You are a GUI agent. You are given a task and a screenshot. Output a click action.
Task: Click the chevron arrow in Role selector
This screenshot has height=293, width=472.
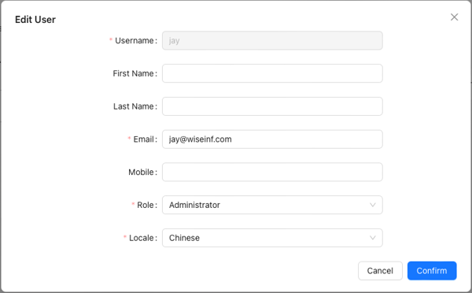(x=372, y=205)
